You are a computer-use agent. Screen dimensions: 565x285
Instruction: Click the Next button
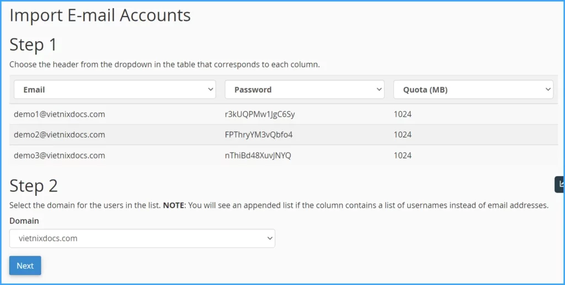[25, 266]
